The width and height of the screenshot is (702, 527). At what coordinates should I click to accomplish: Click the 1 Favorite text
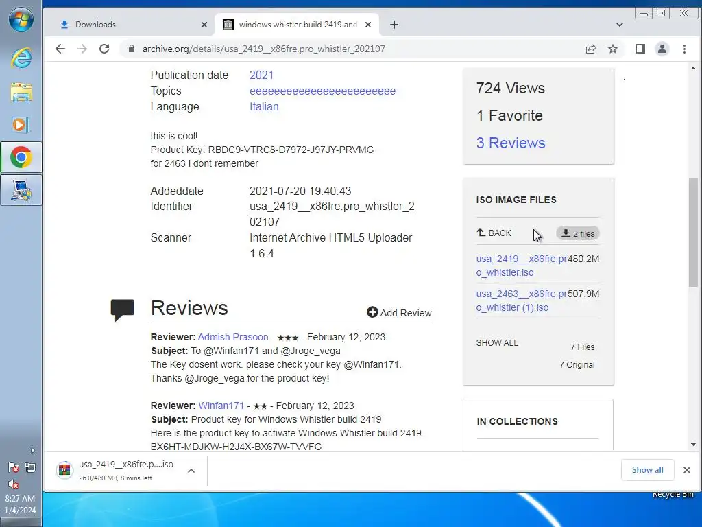509,115
